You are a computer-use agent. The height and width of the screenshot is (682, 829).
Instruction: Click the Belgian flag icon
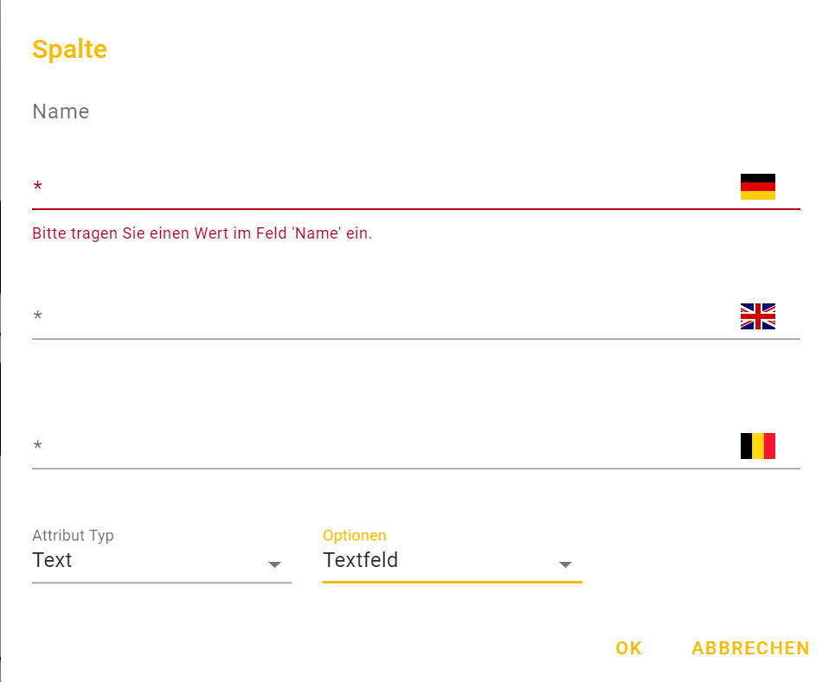coord(757,446)
